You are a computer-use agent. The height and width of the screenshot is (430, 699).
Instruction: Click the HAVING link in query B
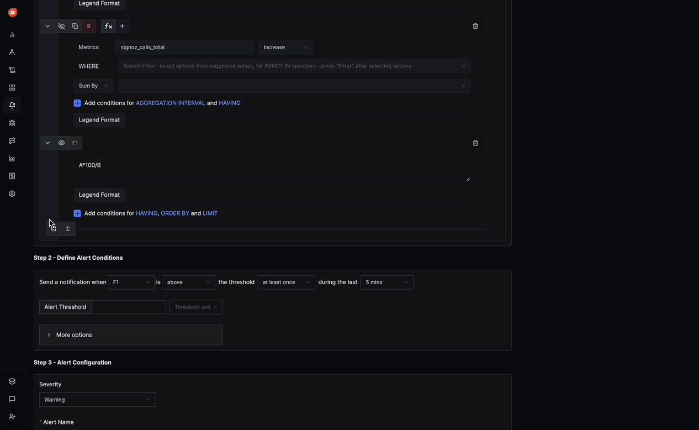pyautogui.click(x=230, y=103)
